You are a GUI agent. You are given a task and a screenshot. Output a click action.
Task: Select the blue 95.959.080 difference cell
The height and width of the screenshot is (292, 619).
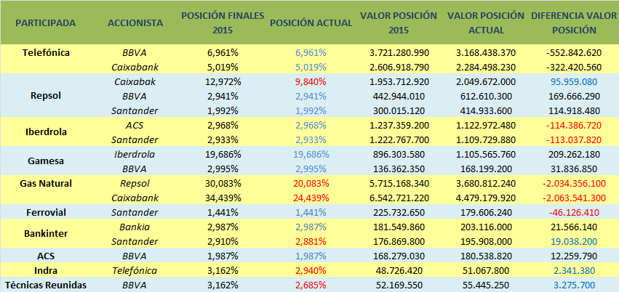click(574, 81)
